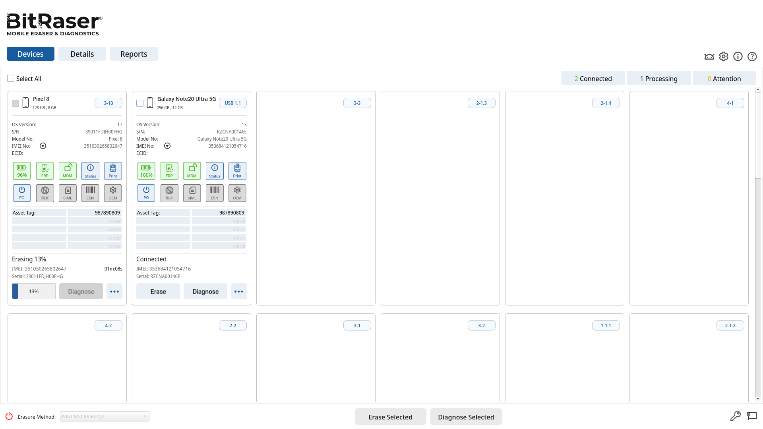Viewport: 763px width, 429px height.
Task: Click the MDM icon on Pixel 8 card
Action: [68, 171]
